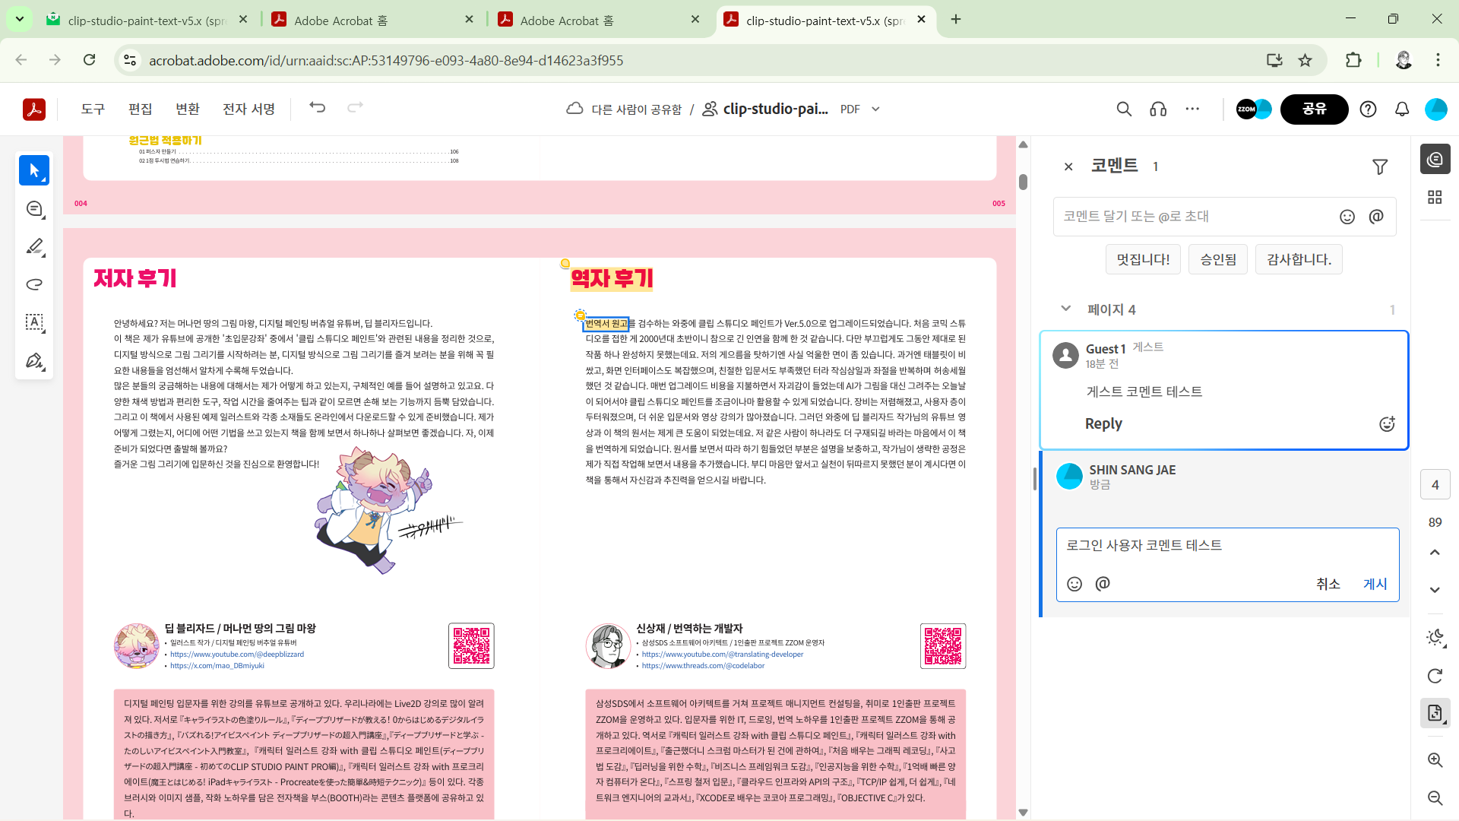This screenshot has width=1459, height=821.
Task: Click the 공유 share button
Action: click(1314, 109)
